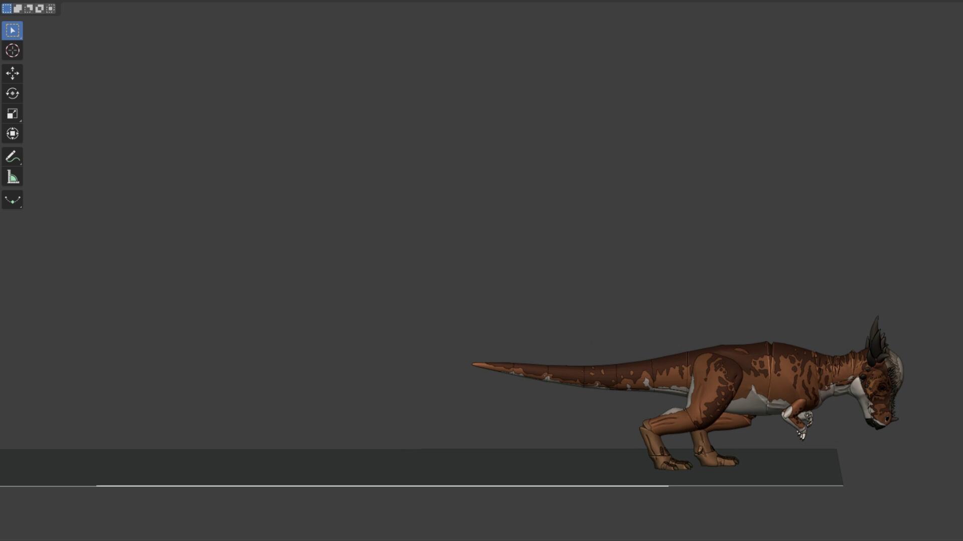
Task: Enable Subtract selection mode
Action: click(29, 9)
